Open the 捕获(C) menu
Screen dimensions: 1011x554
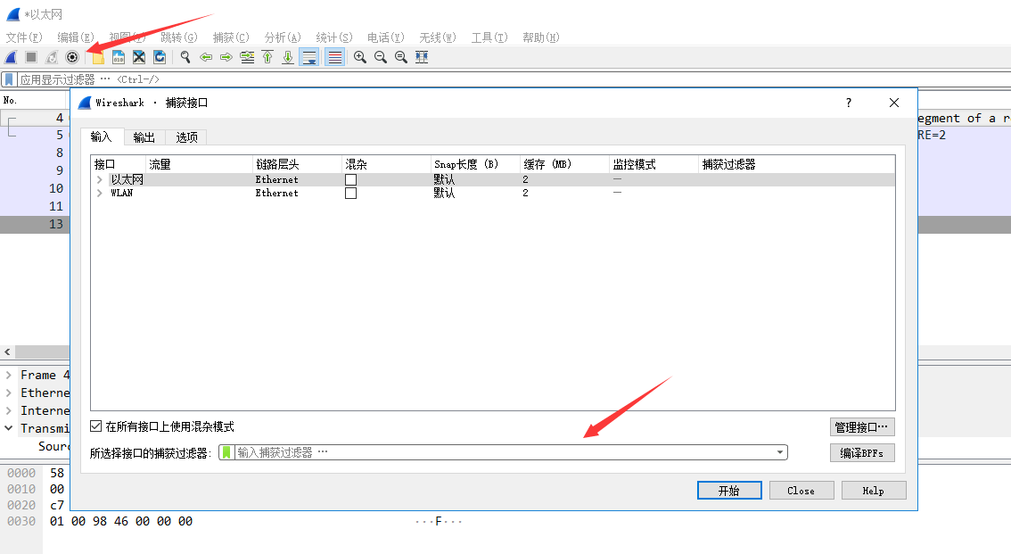coord(231,37)
